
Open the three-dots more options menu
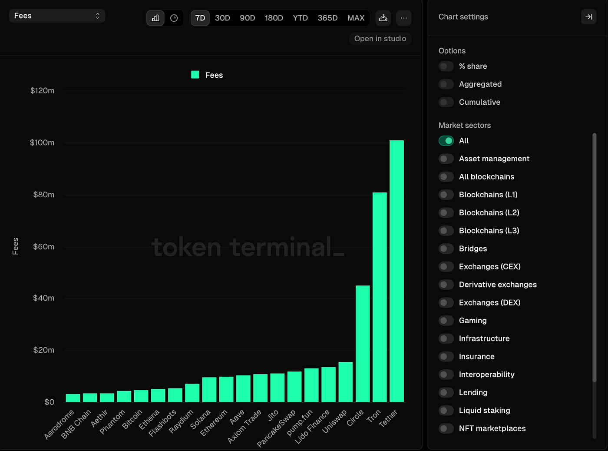404,18
